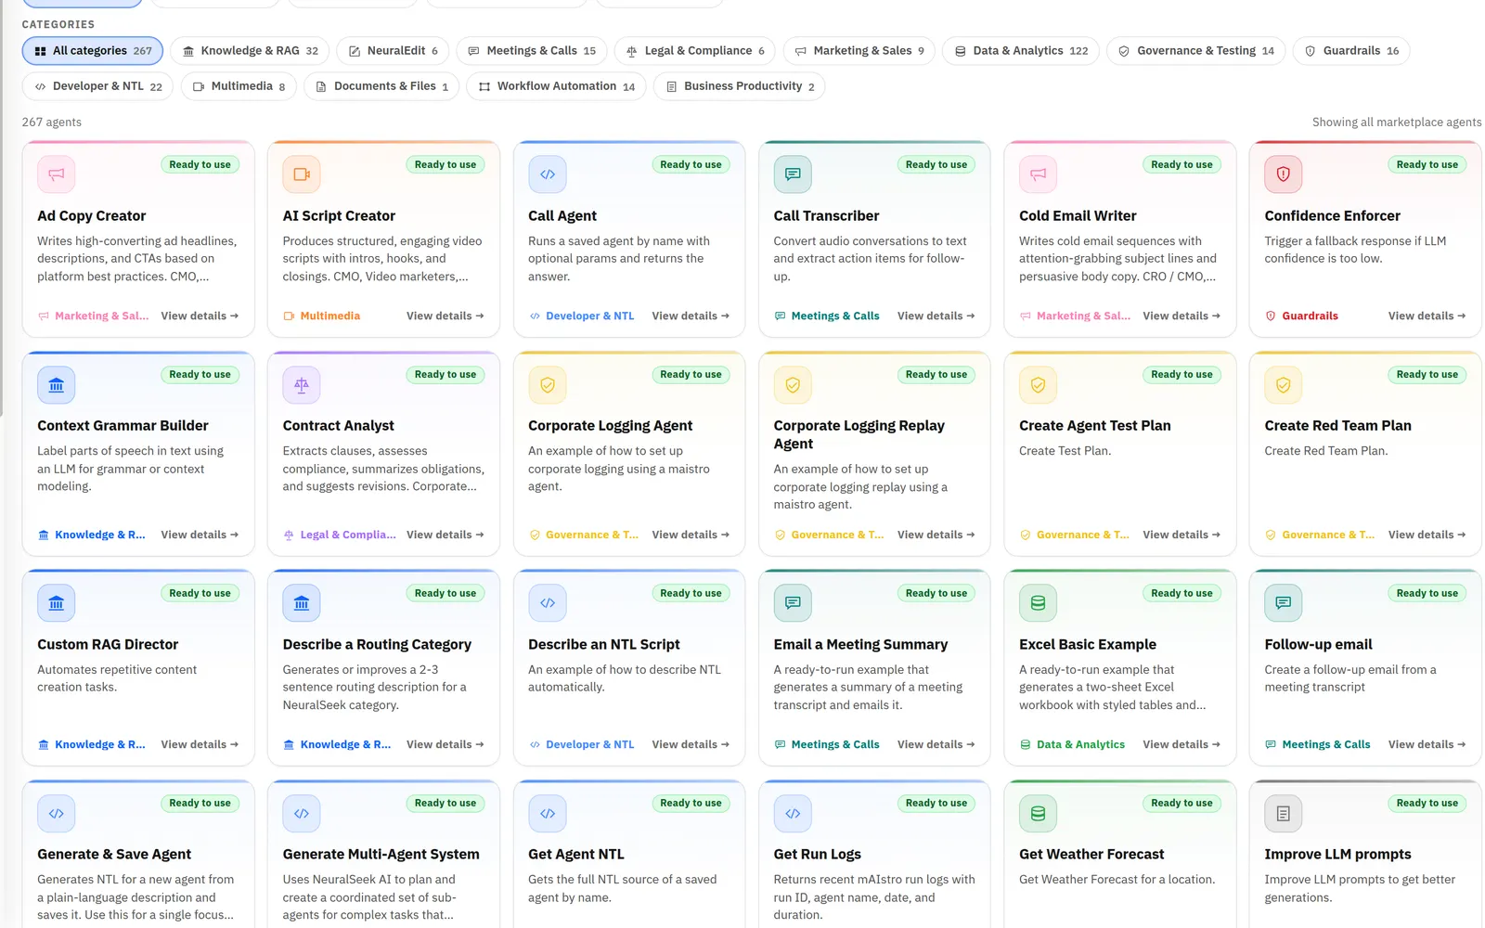
Task: Click the Get Weather Forecast database icon
Action: point(1039,814)
